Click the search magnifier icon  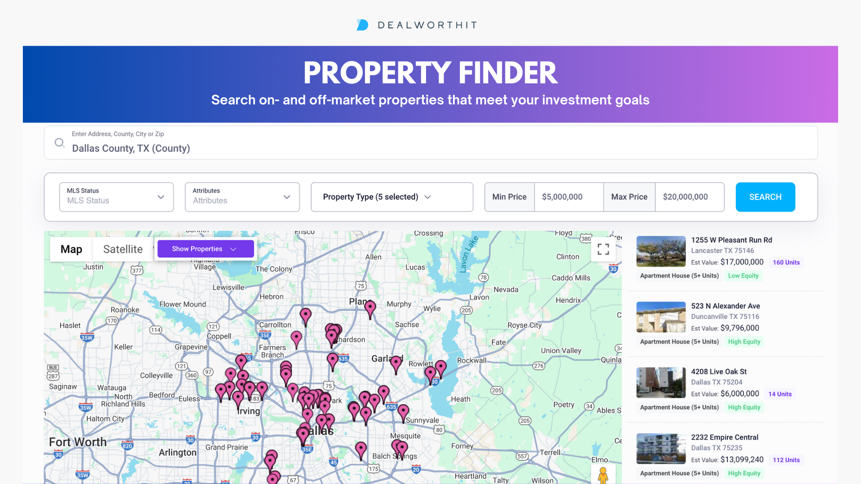pyautogui.click(x=60, y=143)
